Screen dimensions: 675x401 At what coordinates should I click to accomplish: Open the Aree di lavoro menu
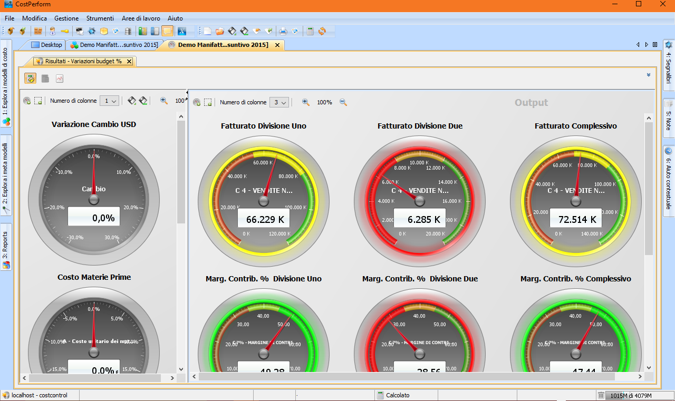(x=141, y=18)
